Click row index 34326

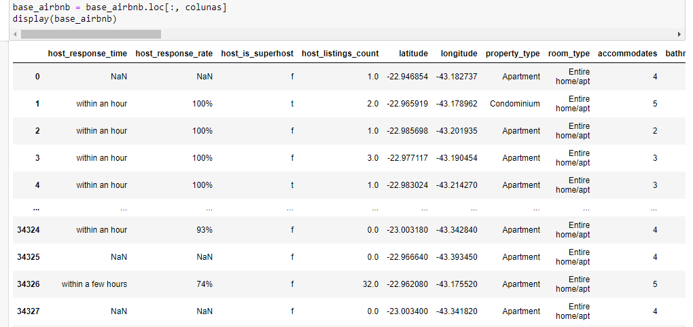click(29, 284)
